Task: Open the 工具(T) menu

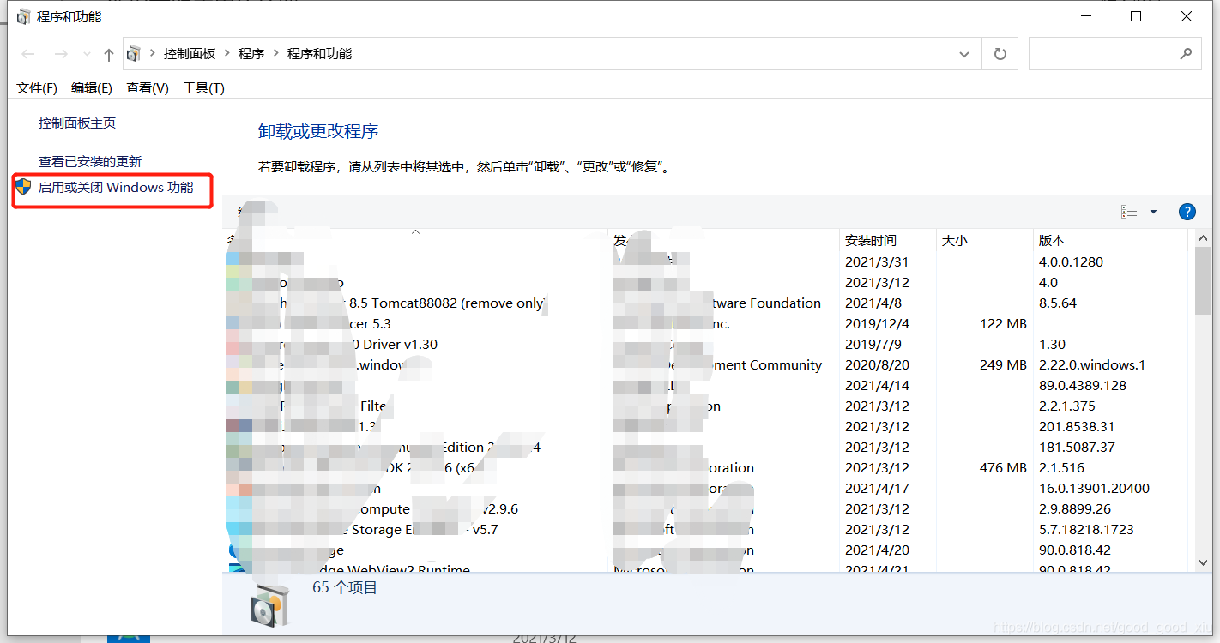Action: click(203, 88)
